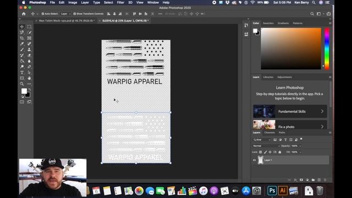Open the Kind filter dropdown in Layers
This screenshot has width=352, height=198.
click(262, 140)
